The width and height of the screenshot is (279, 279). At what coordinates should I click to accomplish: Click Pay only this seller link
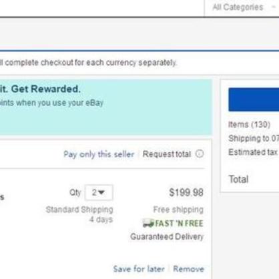(x=99, y=154)
